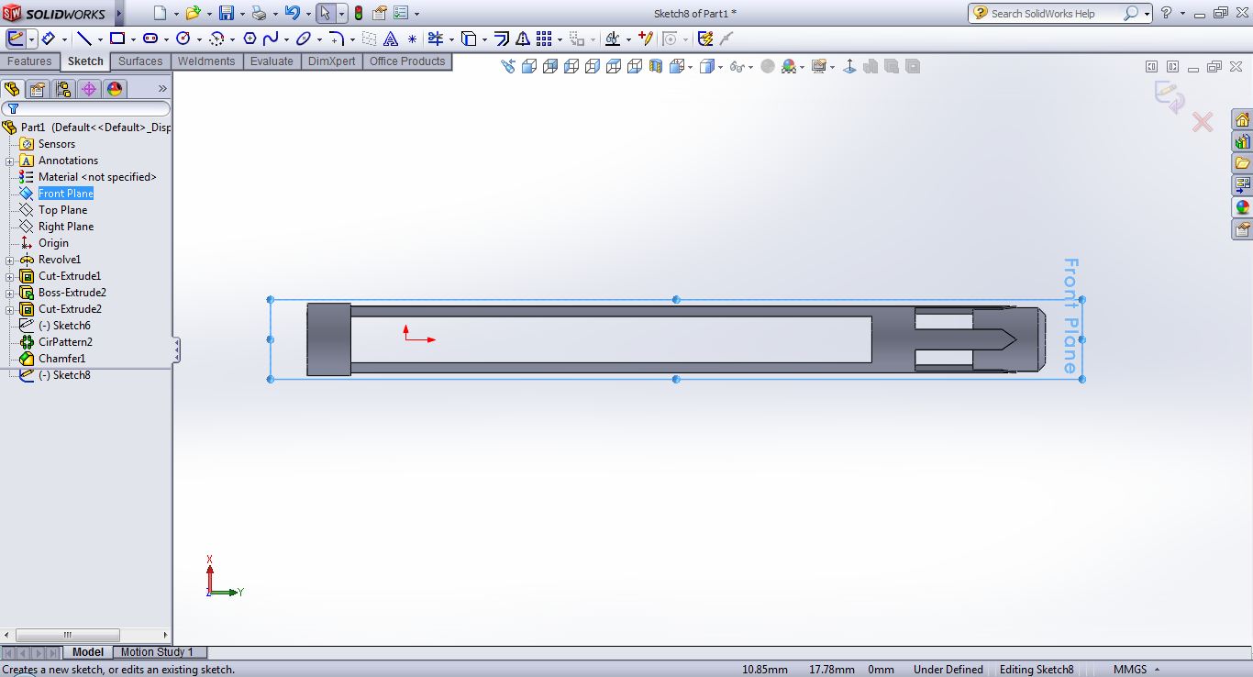Click the Trim Entities tool
The image size is (1253, 677).
435,39
